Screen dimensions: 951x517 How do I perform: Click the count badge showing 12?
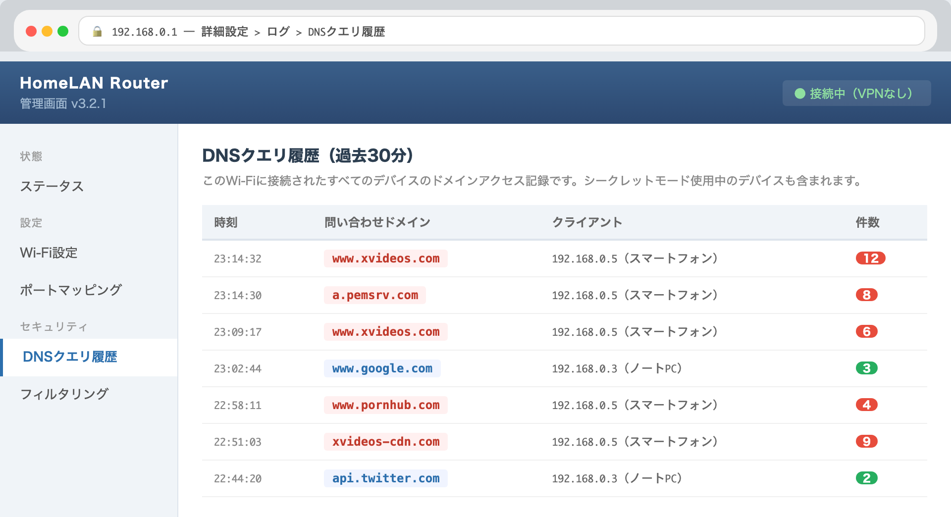tap(871, 258)
